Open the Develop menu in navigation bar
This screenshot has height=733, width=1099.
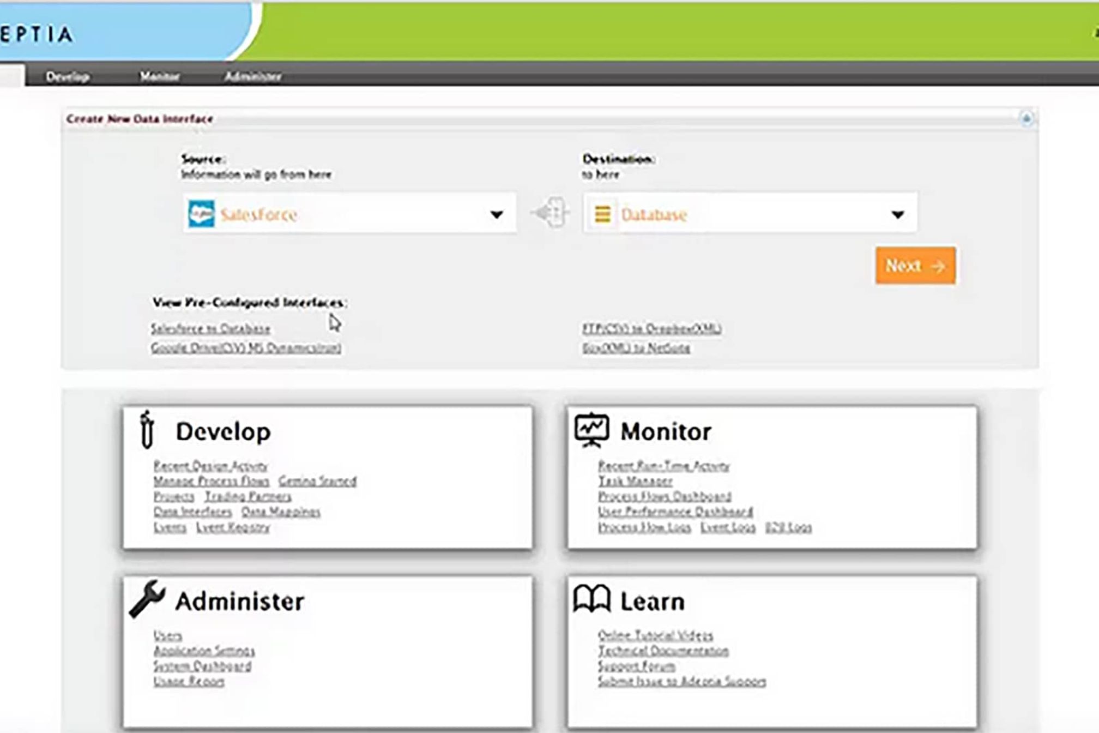tap(68, 76)
